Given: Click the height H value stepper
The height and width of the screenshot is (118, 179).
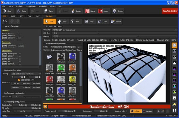Looking at the screenshot, I should tap(40, 77).
